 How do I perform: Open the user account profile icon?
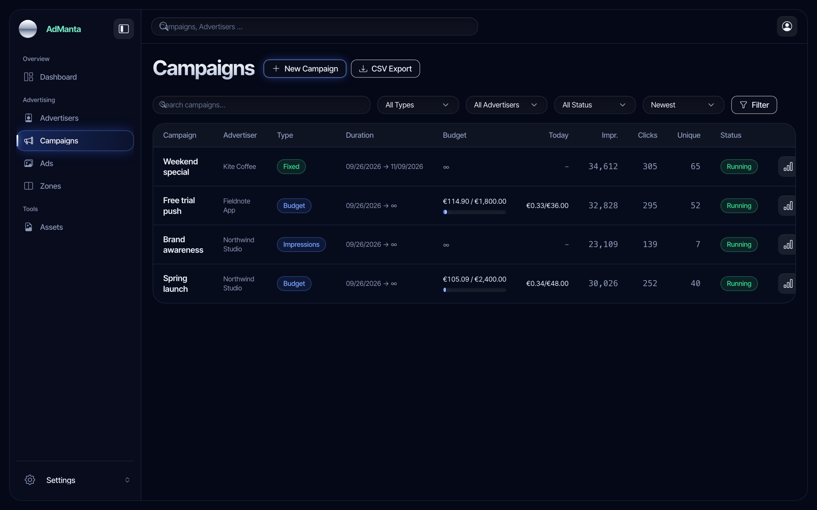[787, 26]
